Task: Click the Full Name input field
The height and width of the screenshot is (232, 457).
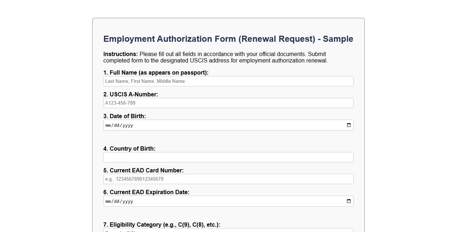Action: [x=228, y=81]
